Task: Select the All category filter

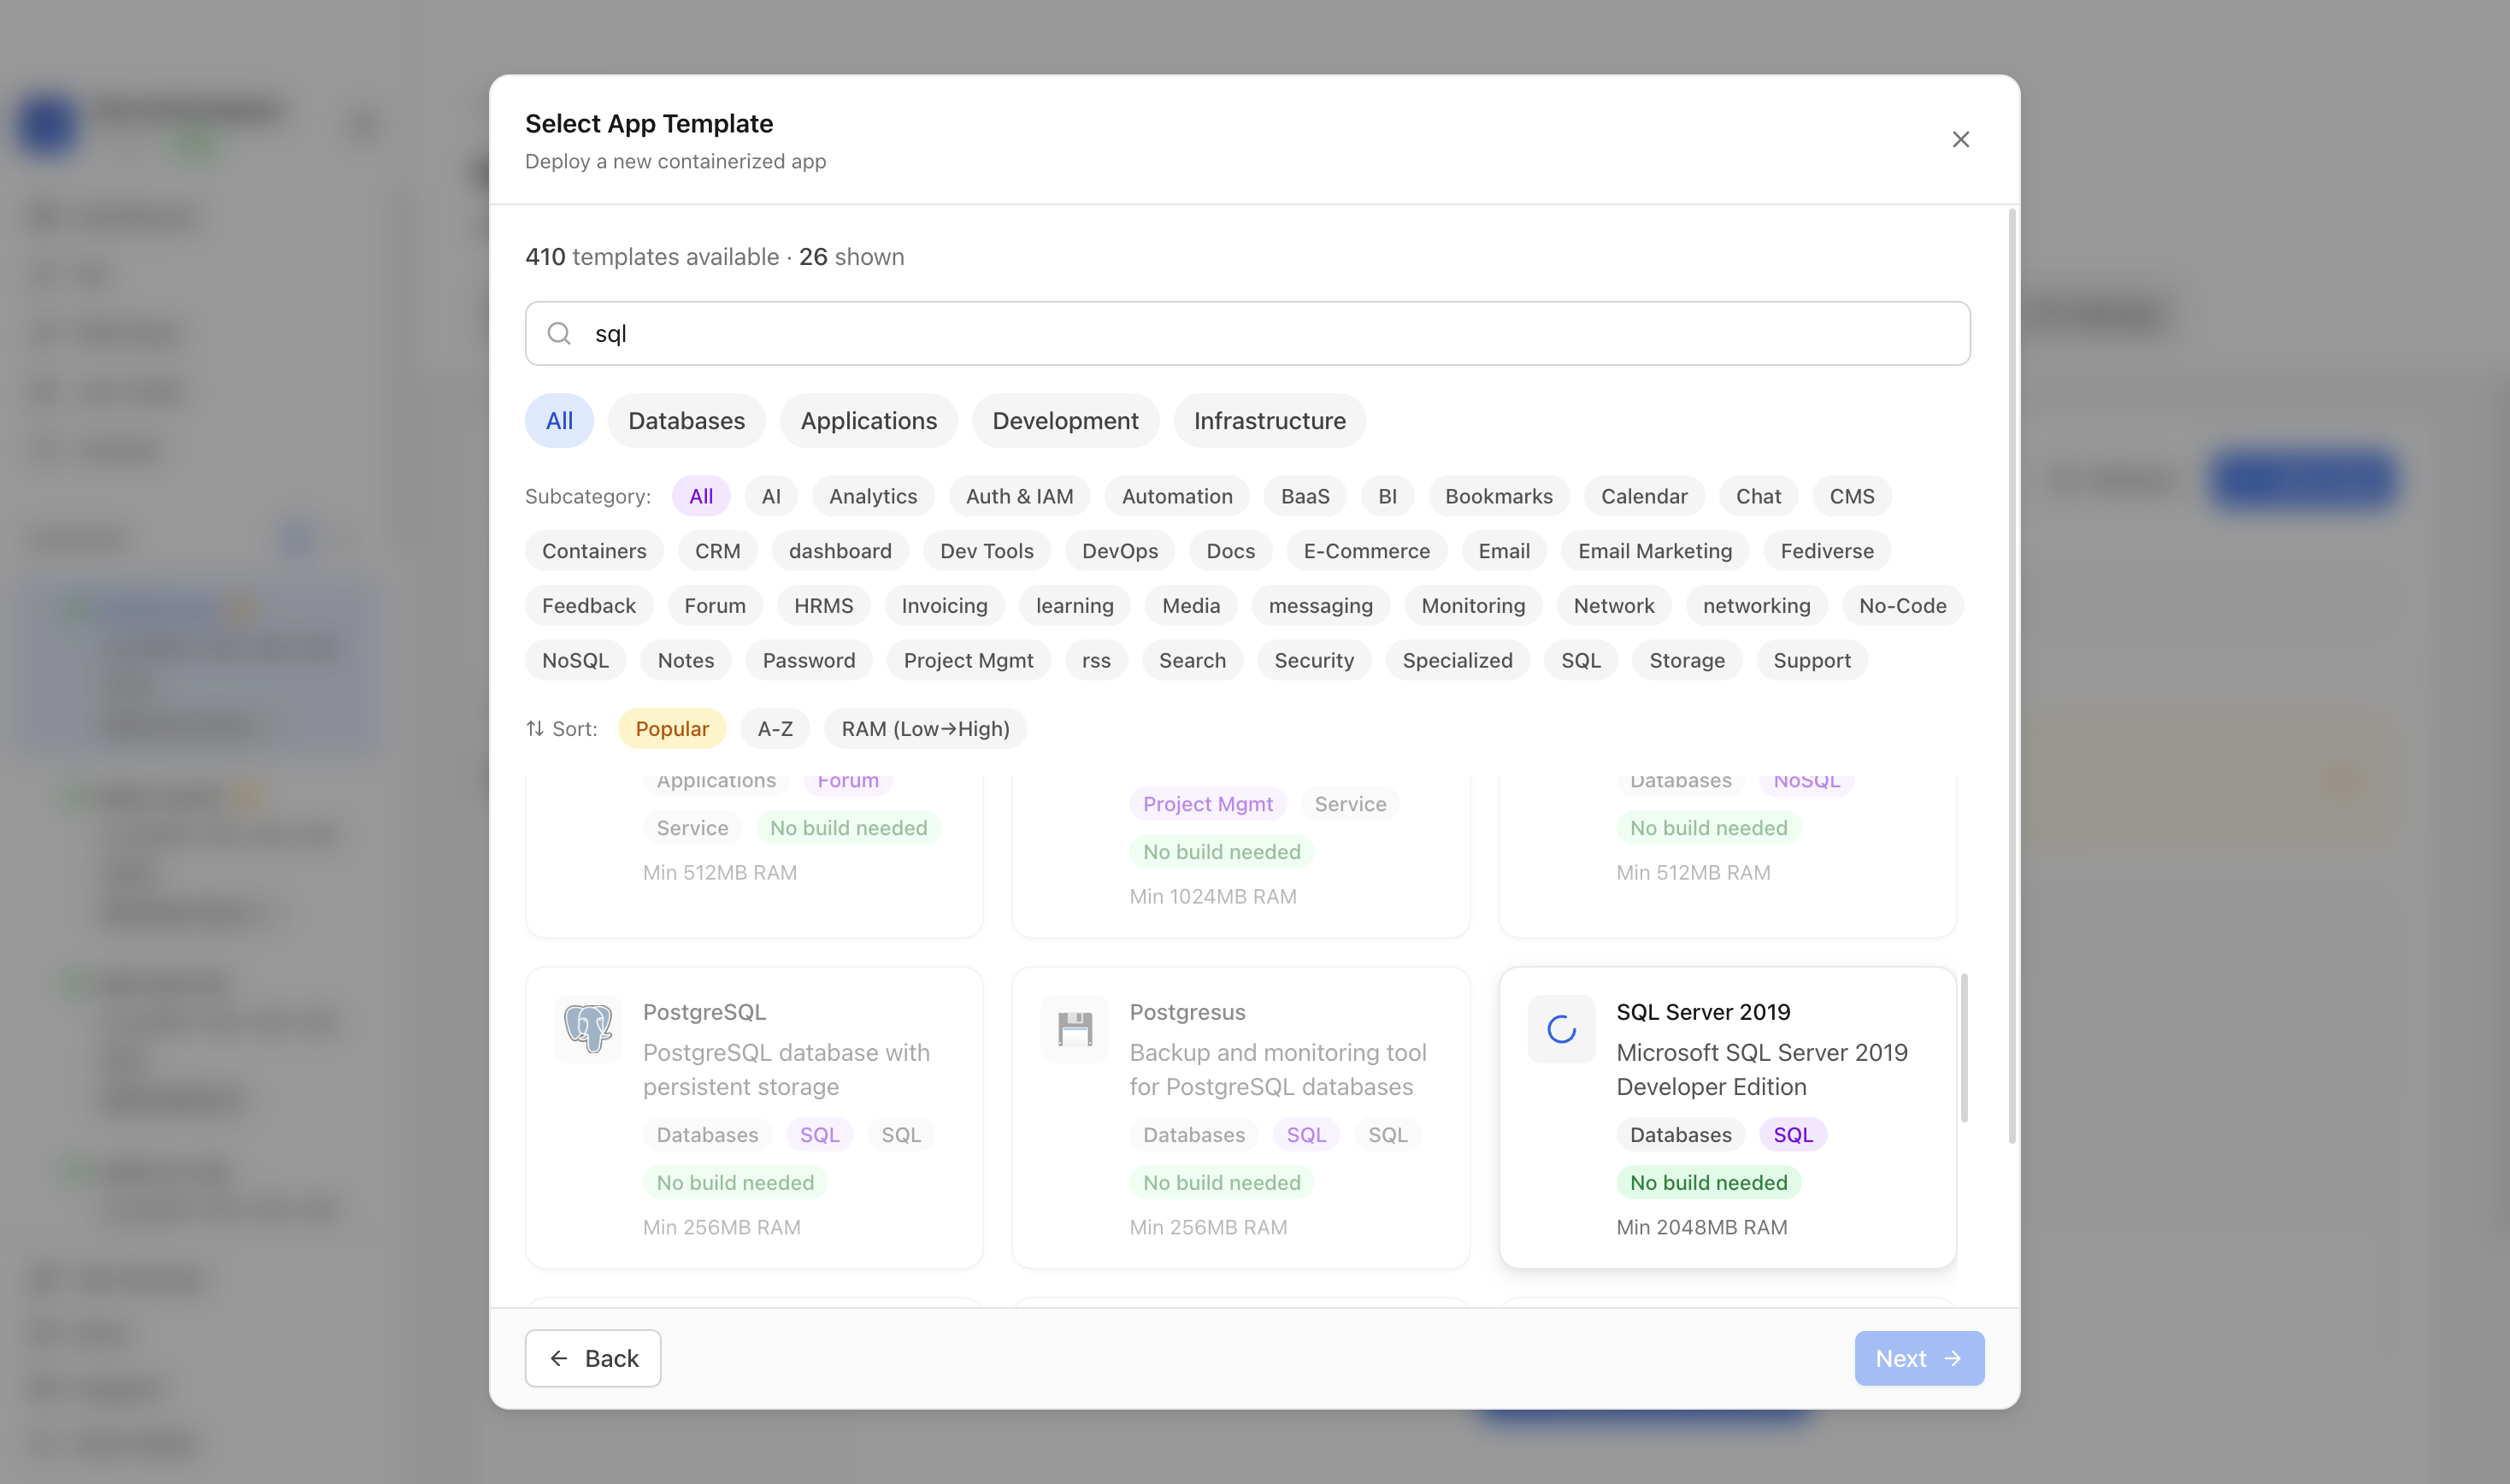Action: pyautogui.click(x=559, y=420)
